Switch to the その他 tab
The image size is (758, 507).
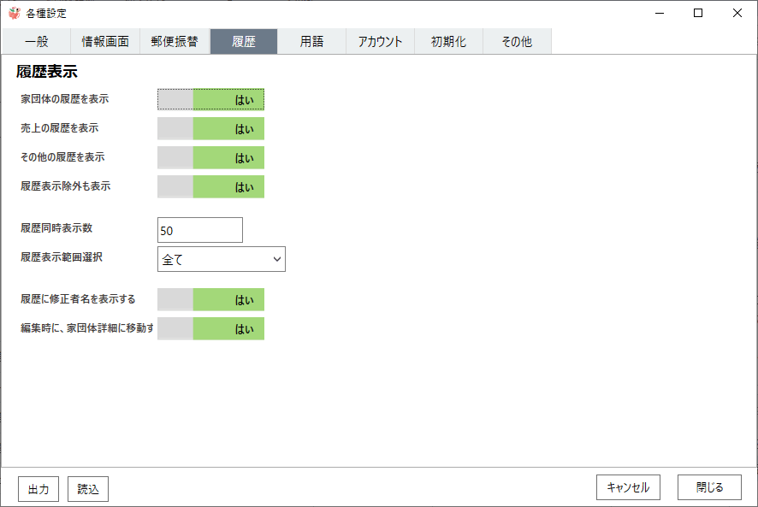(x=518, y=42)
